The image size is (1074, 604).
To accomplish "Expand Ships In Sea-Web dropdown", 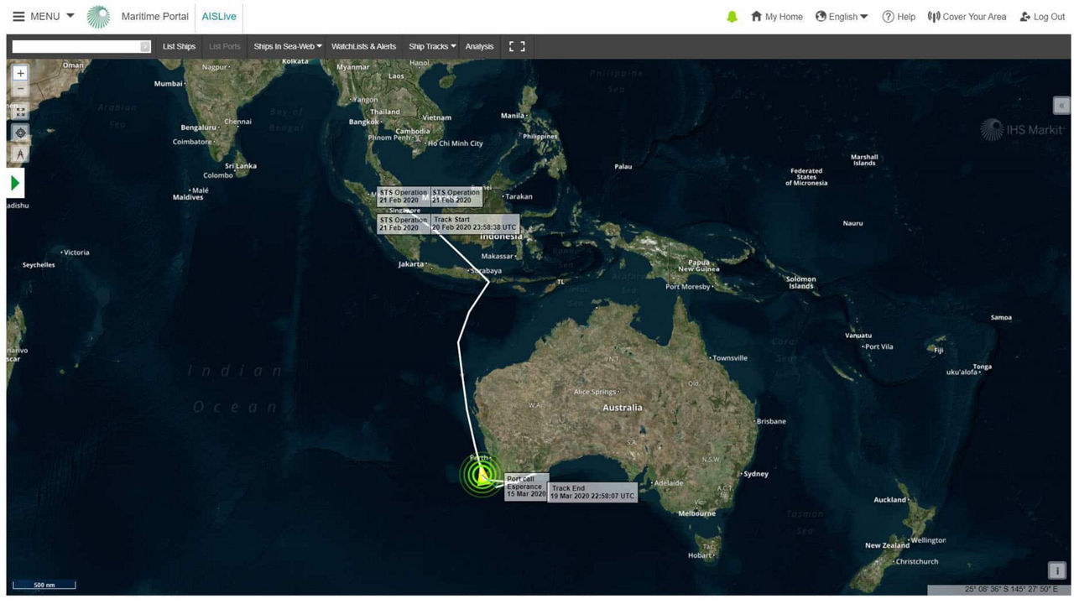I will (288, 47).
